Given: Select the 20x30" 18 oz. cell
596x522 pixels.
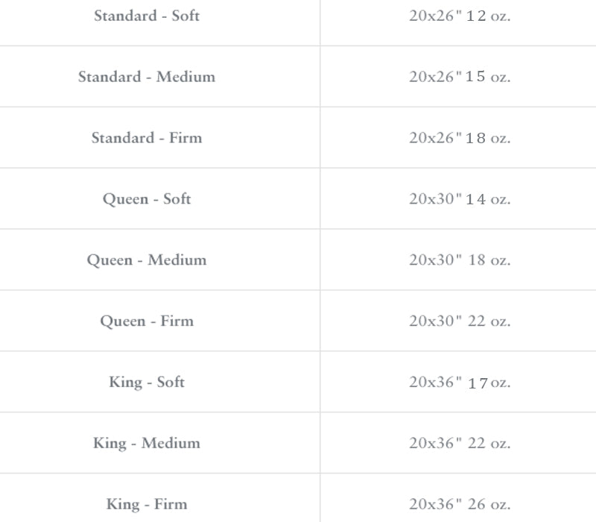Looking at the screenshot, I should point(460,260).
